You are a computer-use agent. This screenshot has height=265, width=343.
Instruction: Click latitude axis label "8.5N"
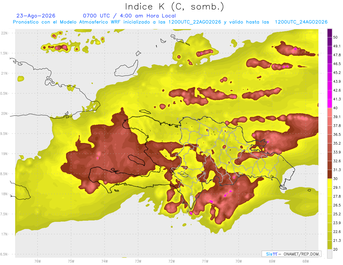click(x=4, y=174)
